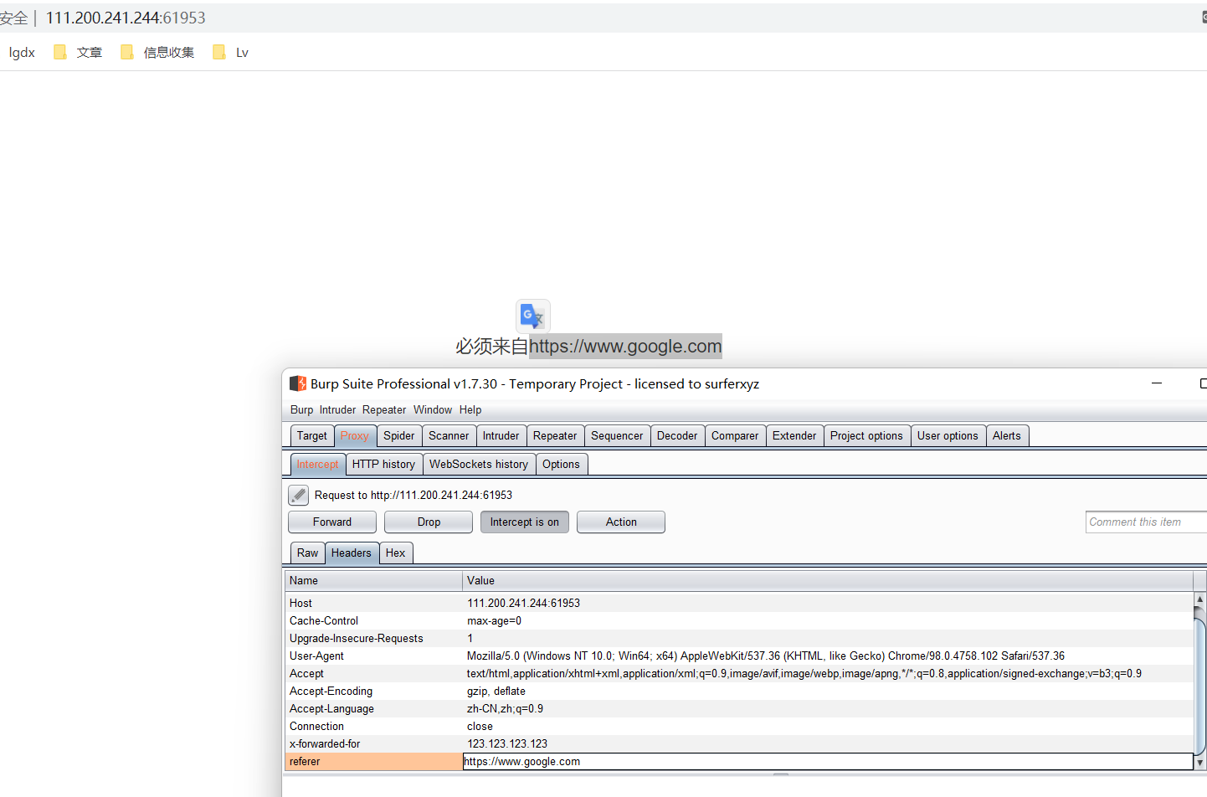The image size is (1207, 797).
Task: Switch to the Intruder tool tab
Action: pos(501,435)
